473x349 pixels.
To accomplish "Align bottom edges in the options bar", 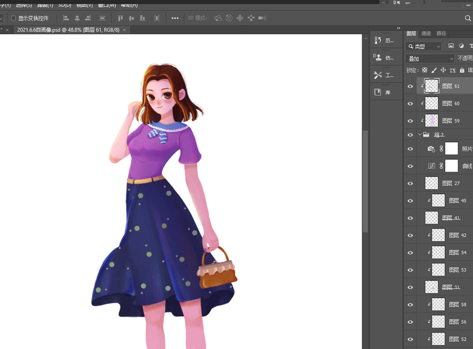I will coord(142,18).
